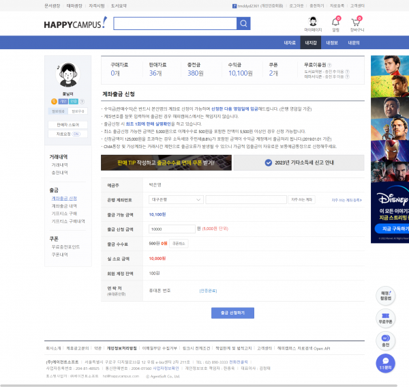Open the 알림 notification bell

[335, 23]
